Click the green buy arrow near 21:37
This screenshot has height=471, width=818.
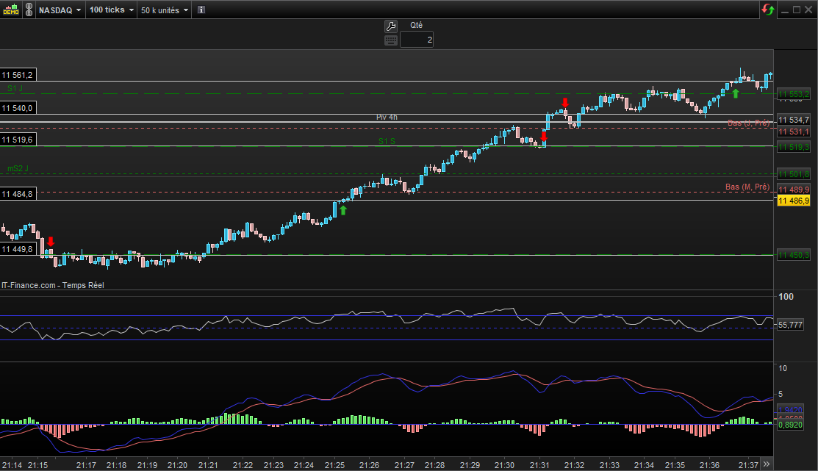735,93
